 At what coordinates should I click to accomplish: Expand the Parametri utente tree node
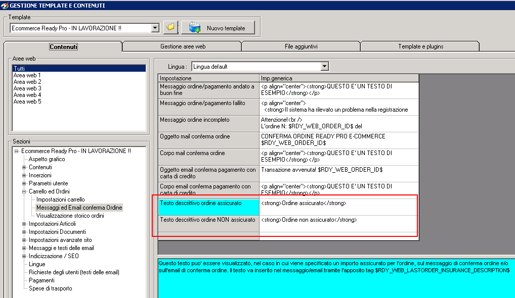pos(24,183)
